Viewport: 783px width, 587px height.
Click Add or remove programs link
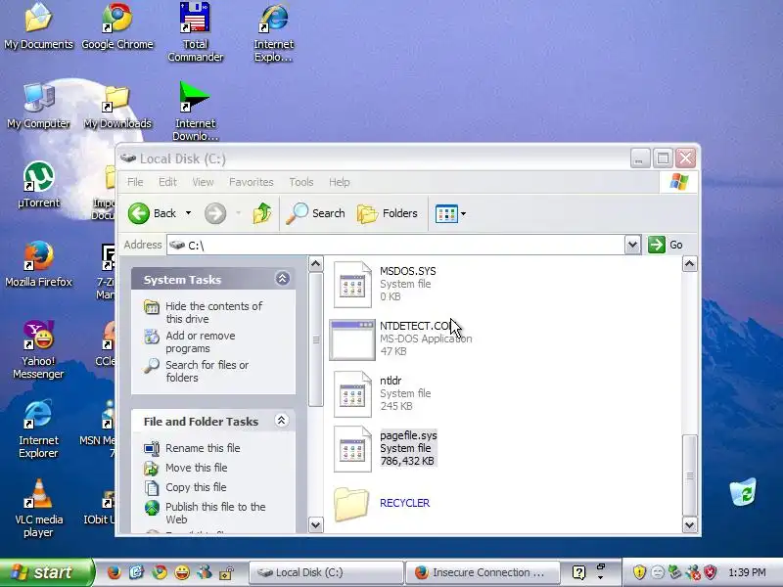(x=201, y=341)
